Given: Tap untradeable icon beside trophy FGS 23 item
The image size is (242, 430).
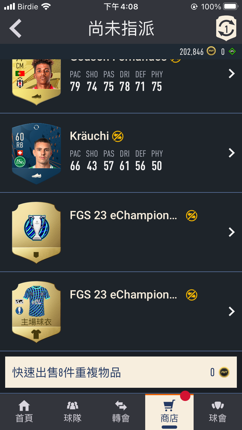Looking at the screenshot, I should (x=192, y=216).
